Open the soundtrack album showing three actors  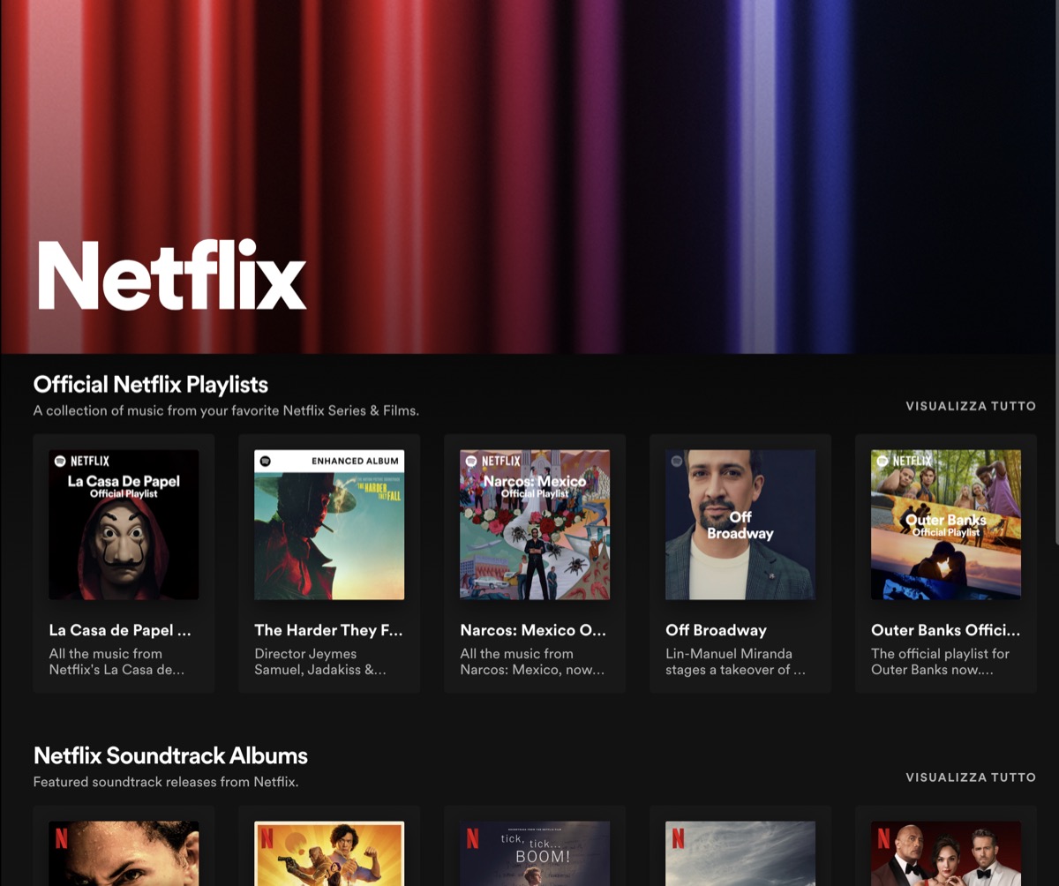[946, 853]
